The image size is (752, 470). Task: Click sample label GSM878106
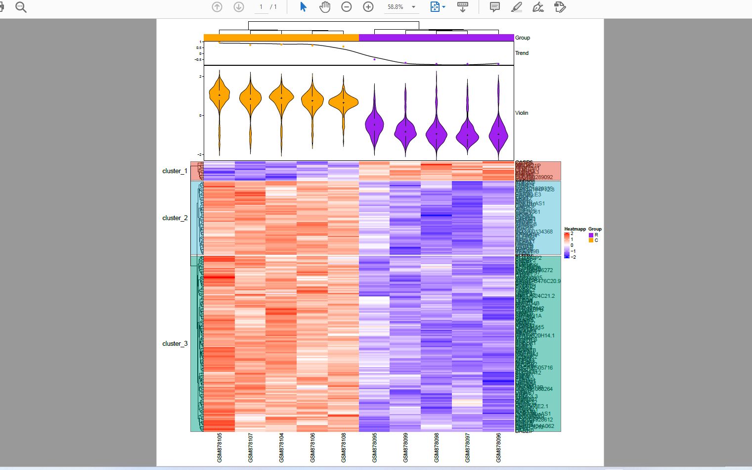(312, 448)
